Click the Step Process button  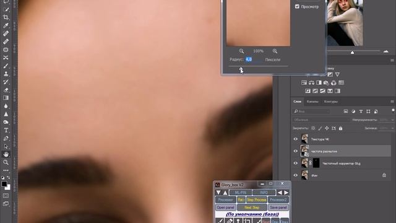(257, 199)
